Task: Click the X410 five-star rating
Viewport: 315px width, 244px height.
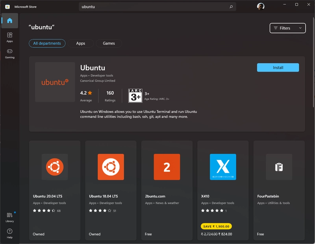Action: coord(212,211)
